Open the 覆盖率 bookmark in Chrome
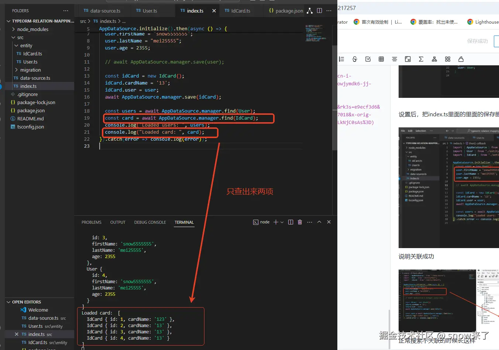Image resolution: width=499 pixels, height=350 pixels. (434, 22)
